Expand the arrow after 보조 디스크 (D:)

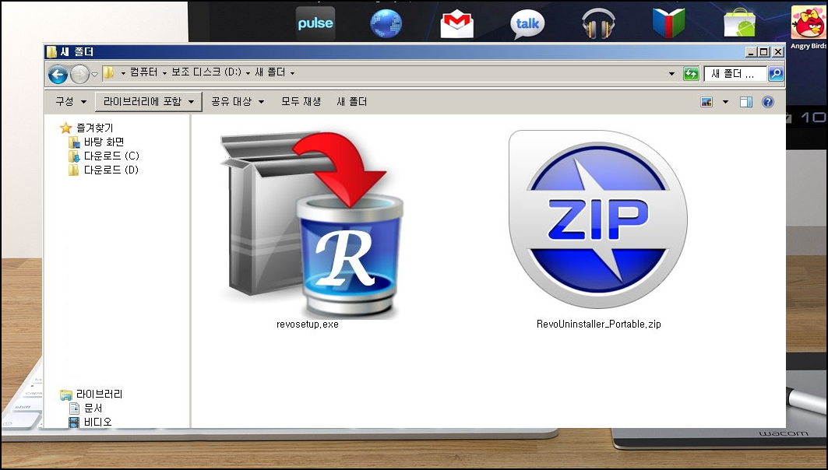[248, 73]
